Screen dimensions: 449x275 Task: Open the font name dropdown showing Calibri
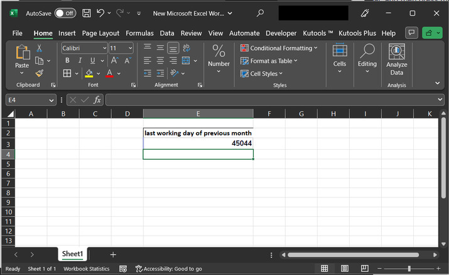coord(104,48)
